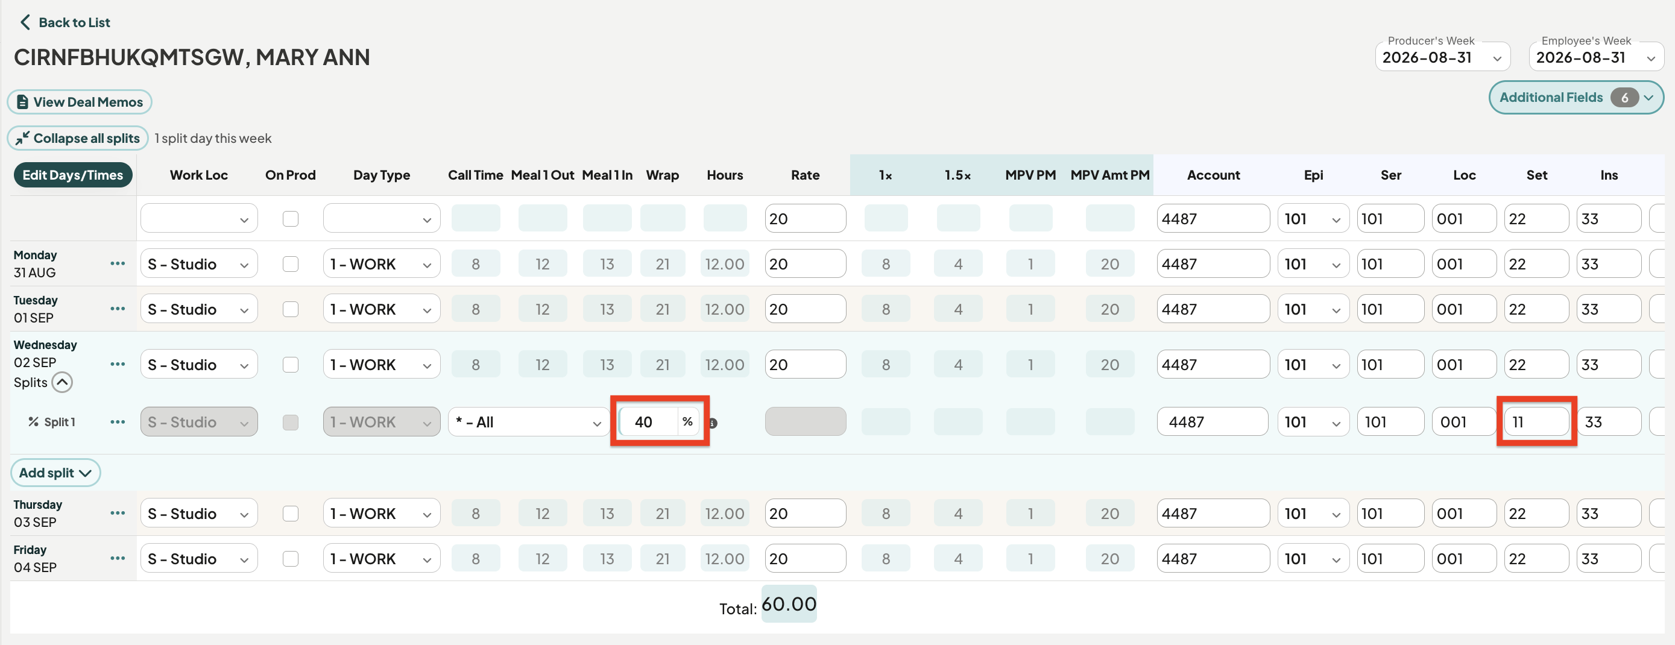Screen dimensions: 1675x645
Task: Open the '* - All' split type dropdown
Action: point(528,422)
